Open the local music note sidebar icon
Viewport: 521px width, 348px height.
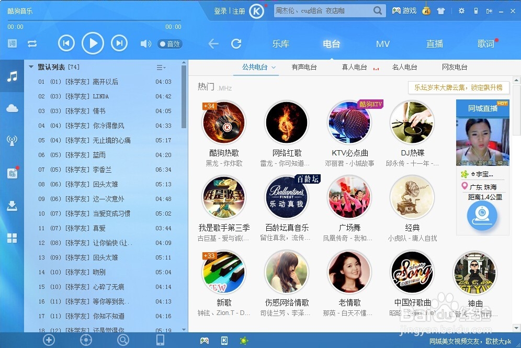click(x=13, y=76)
